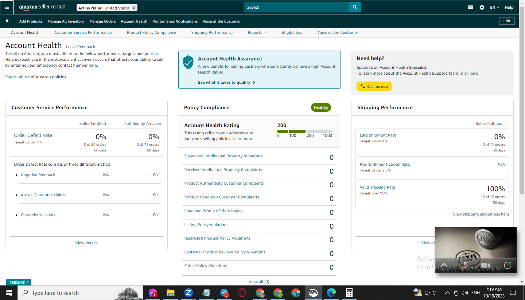Click the Windows Type here to search box
Screen dimensions: 525x300
click(79, 293)
